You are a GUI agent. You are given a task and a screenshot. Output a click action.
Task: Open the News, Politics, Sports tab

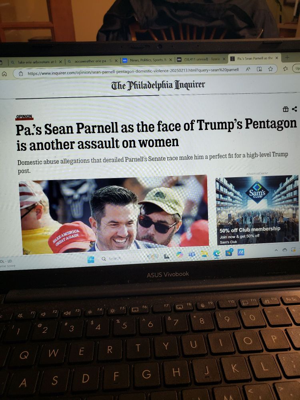tap(148, 60)
